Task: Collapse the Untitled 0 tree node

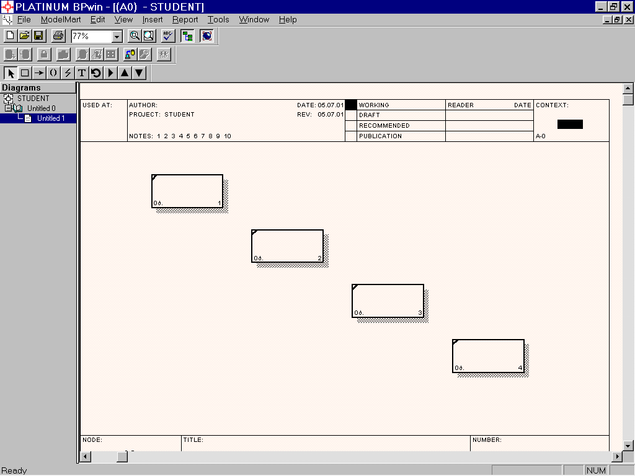Action: click(x=7, y=108)
